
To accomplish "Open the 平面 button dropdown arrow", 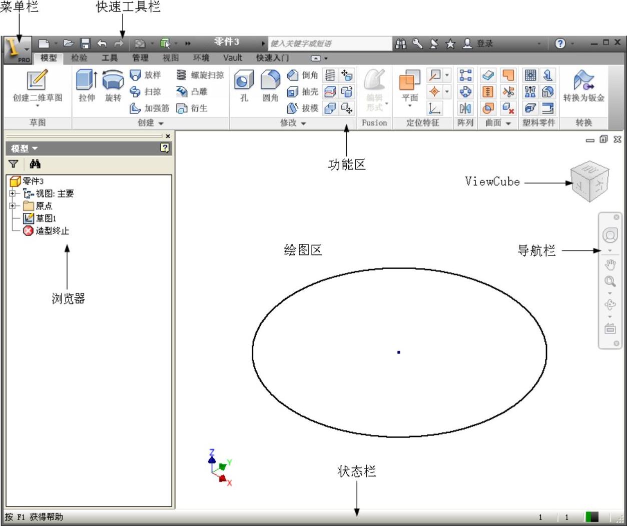I will click(x=410, y=106).
